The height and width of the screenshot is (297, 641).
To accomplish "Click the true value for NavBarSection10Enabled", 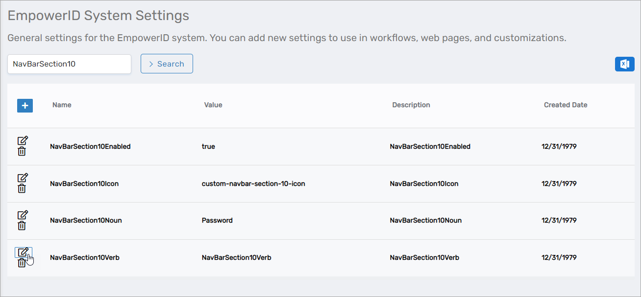I will 208,146.
